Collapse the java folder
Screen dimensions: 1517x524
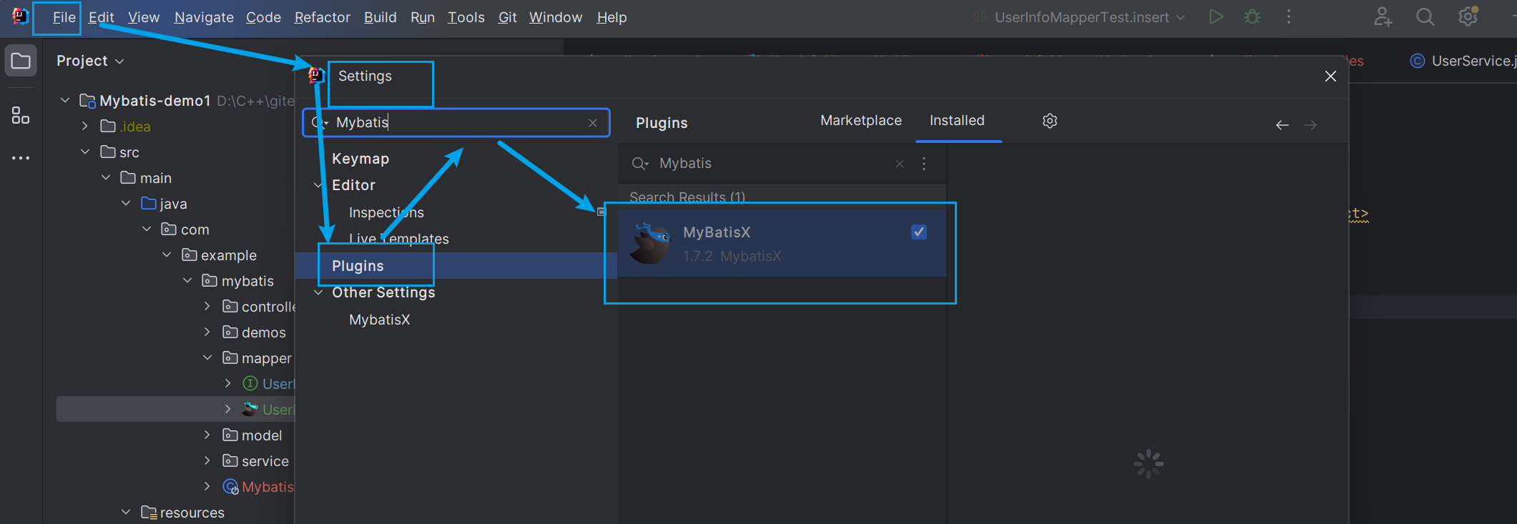[126, 203]
